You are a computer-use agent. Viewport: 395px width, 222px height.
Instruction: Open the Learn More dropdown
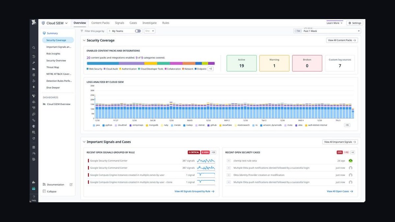point(334,23)
